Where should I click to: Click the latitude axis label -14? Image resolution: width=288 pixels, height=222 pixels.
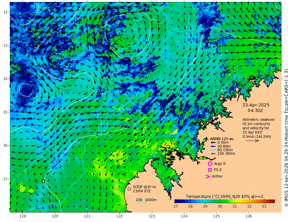point(5,79)
